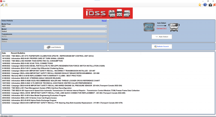
Task: Open the blue help question mark icon
Action: [x=205, y=5]
